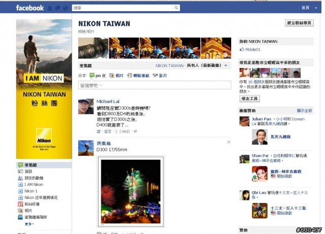
Task: Click 'Create a fan page' button
Action: tap(299, 23)
